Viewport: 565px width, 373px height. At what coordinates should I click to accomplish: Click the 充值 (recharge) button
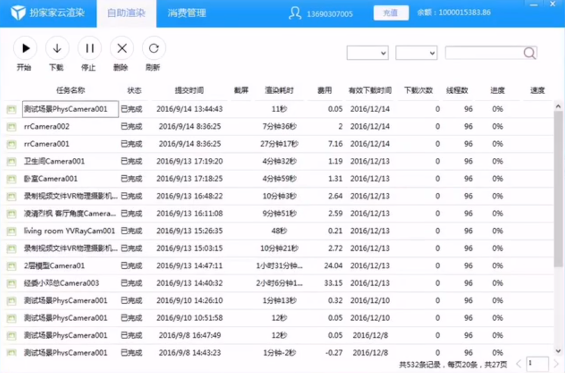(391, 12)
